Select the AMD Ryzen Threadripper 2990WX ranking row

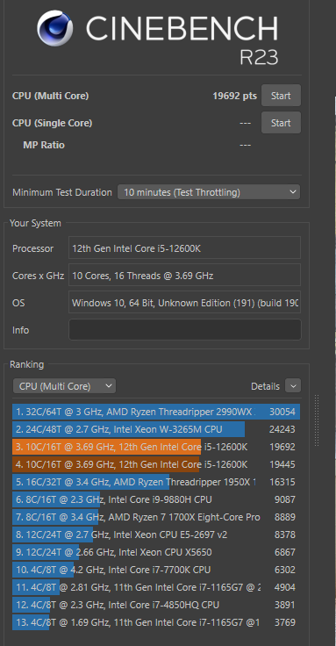(156, 412)
